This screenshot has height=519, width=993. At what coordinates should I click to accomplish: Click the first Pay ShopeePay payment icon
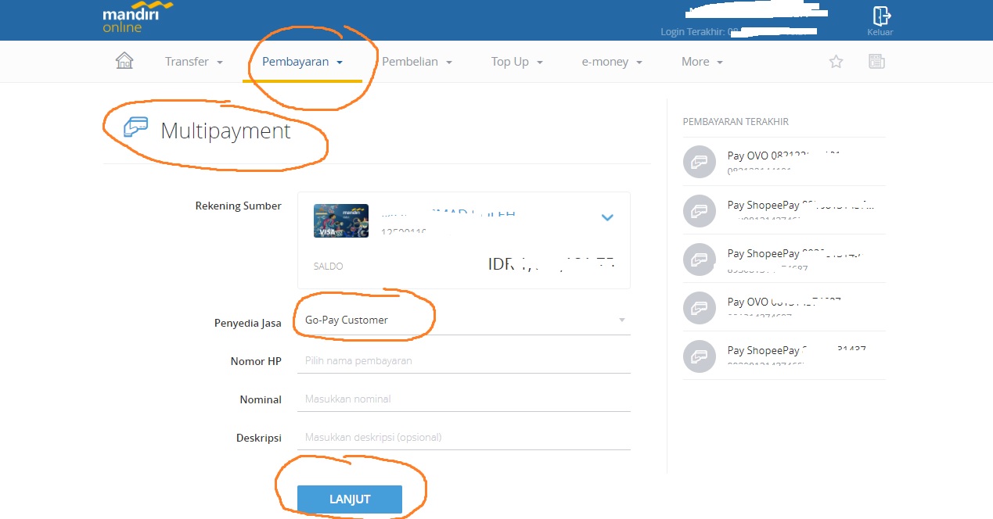click(x=700, y=210)
